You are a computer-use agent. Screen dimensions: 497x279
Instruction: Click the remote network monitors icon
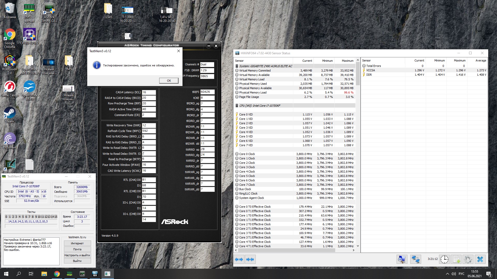(x=415, y=259)
